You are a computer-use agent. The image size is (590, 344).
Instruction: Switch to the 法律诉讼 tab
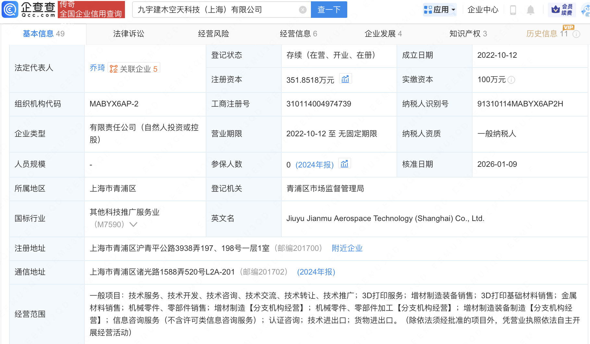point(128,33)
